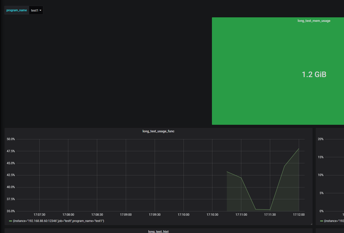Open the long_test_usage_func panel title menu

[158, 131]
